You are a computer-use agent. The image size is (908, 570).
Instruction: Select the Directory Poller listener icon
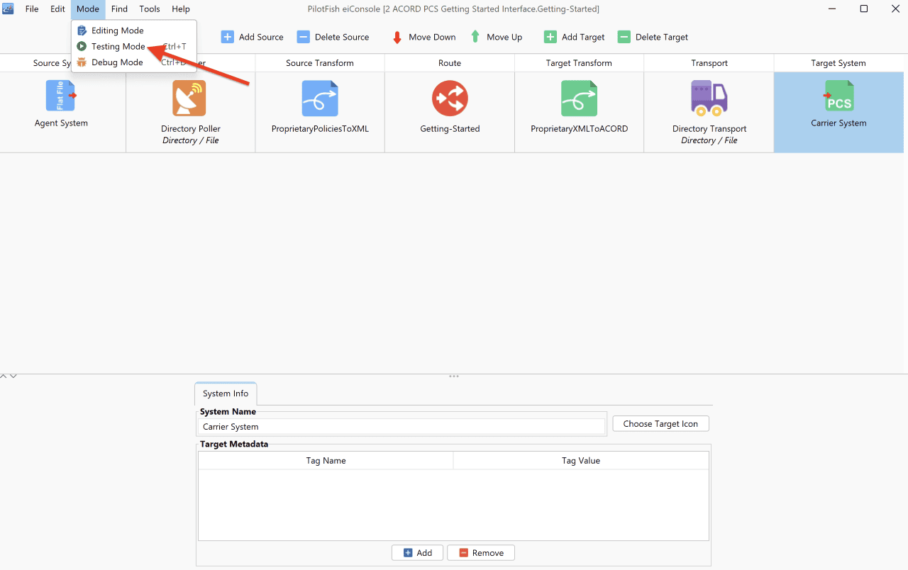click(x=189, y=99)
